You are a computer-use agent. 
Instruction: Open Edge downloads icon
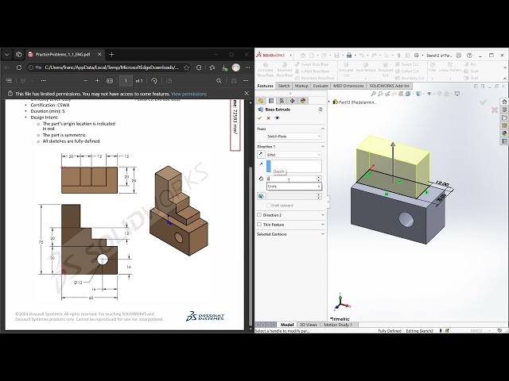tap(224, 67)
